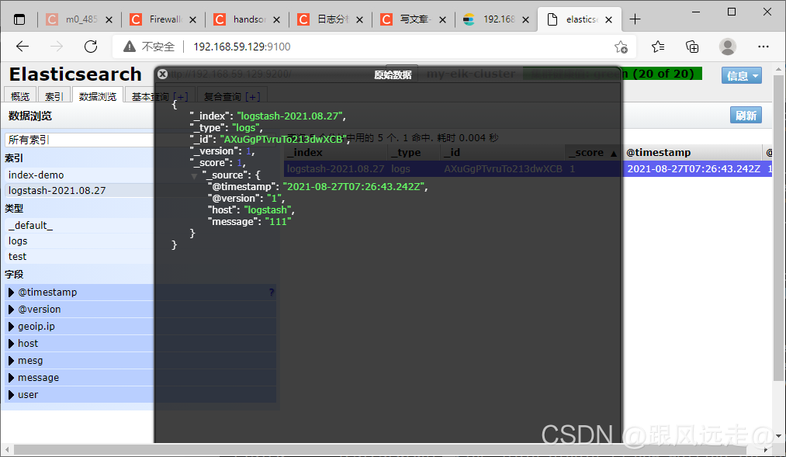The width and height of the screenshot is (786, 457).
Task: Click the green cluster health indicator
Action: coord(612,74)
